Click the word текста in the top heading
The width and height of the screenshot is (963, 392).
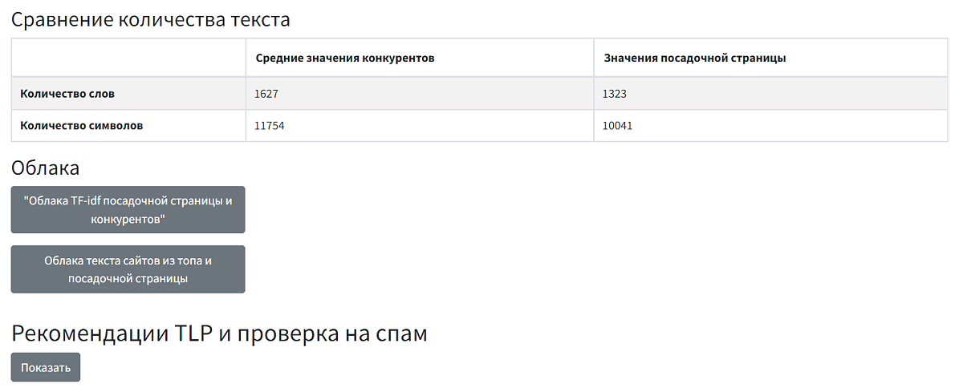[258, 20]
